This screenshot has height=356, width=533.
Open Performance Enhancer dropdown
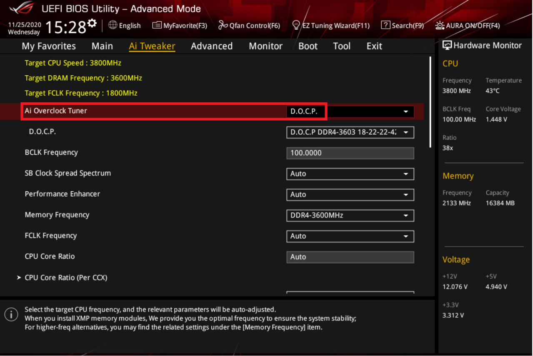point(350,195)
